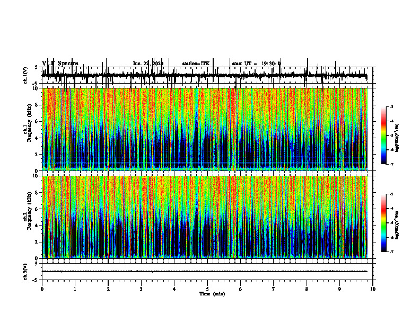
Task: Click the ch.1 voltage waveform trace
Action: 204,75
